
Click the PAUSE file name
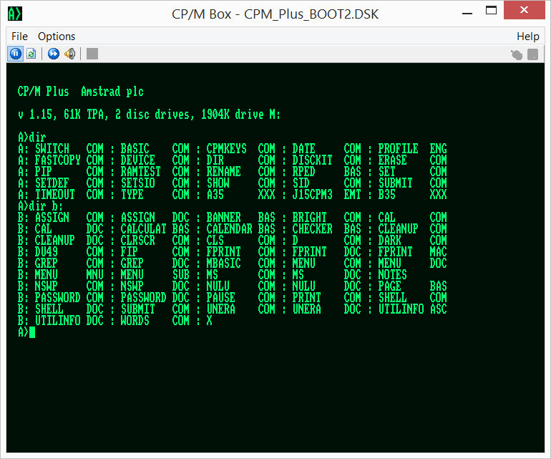click(x=220, y=297)
